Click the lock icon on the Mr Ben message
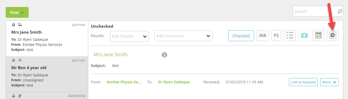Viewport: 348px width, 99px height. click(x=13, y=60)
